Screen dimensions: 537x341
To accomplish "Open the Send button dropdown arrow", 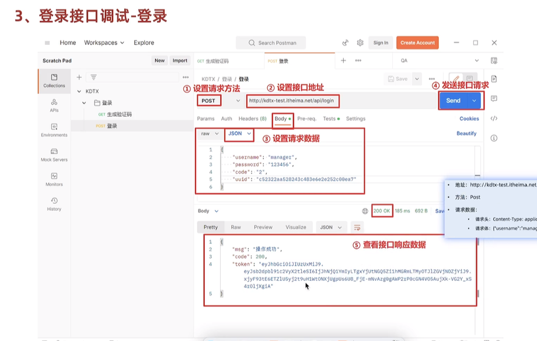I will click(474, 101).
